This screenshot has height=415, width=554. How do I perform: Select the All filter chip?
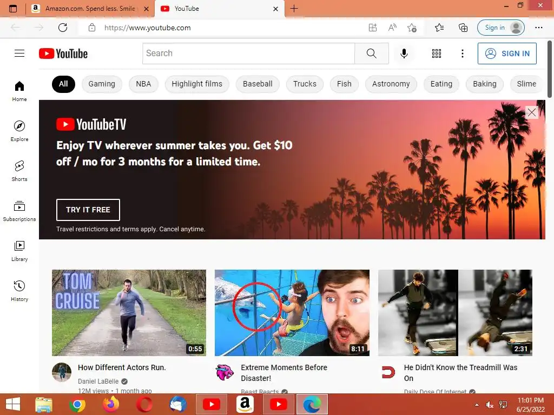pyautogui.click(x=63, y=84)
